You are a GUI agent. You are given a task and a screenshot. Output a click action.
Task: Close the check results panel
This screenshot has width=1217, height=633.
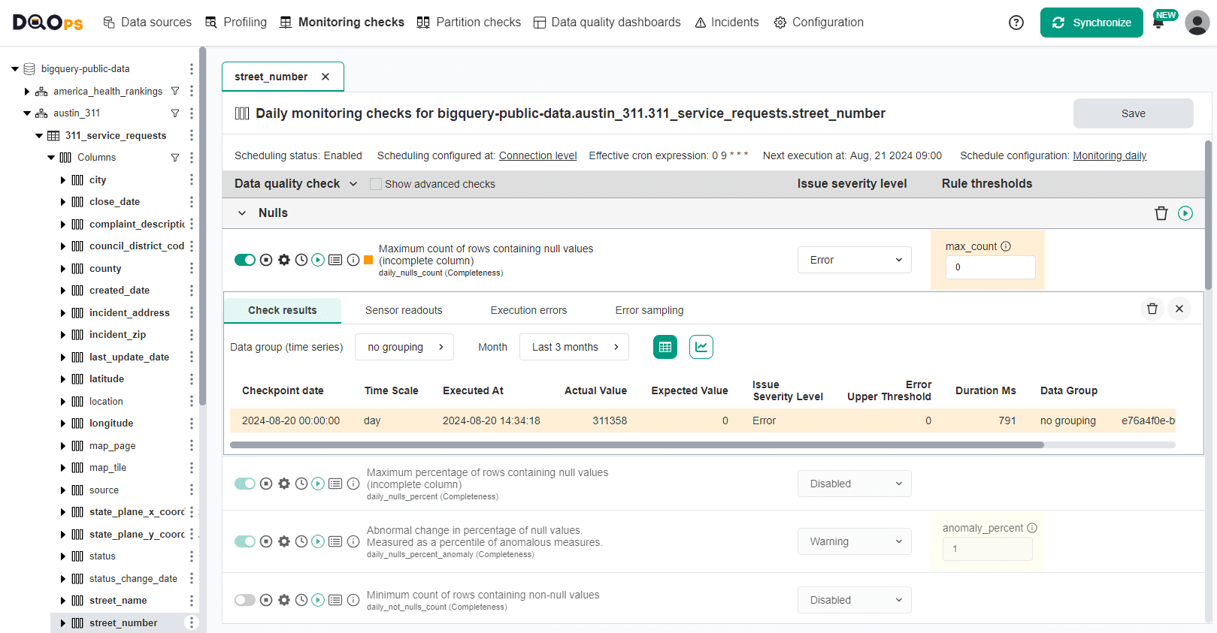click(x=1179, y=309)
